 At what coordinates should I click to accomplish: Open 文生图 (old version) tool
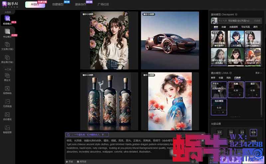[x=7, y=46]
